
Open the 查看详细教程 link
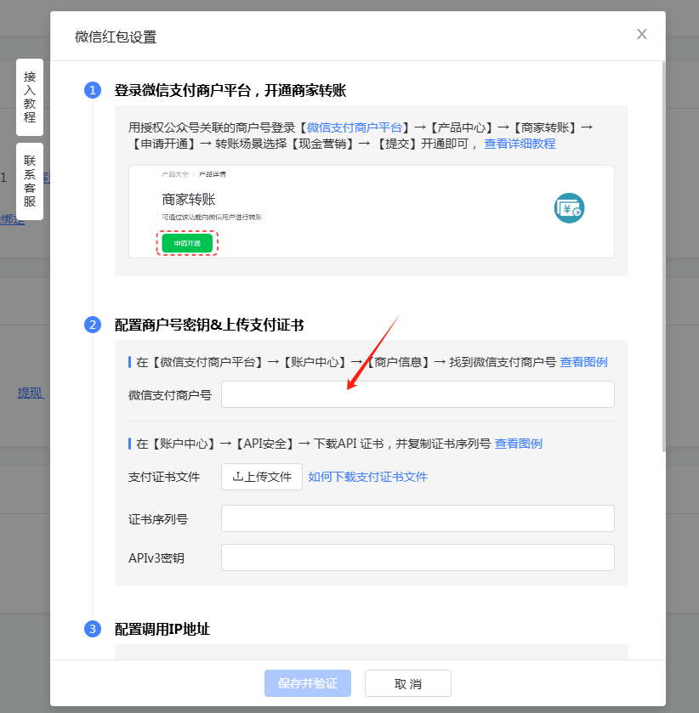pos(520,144)
